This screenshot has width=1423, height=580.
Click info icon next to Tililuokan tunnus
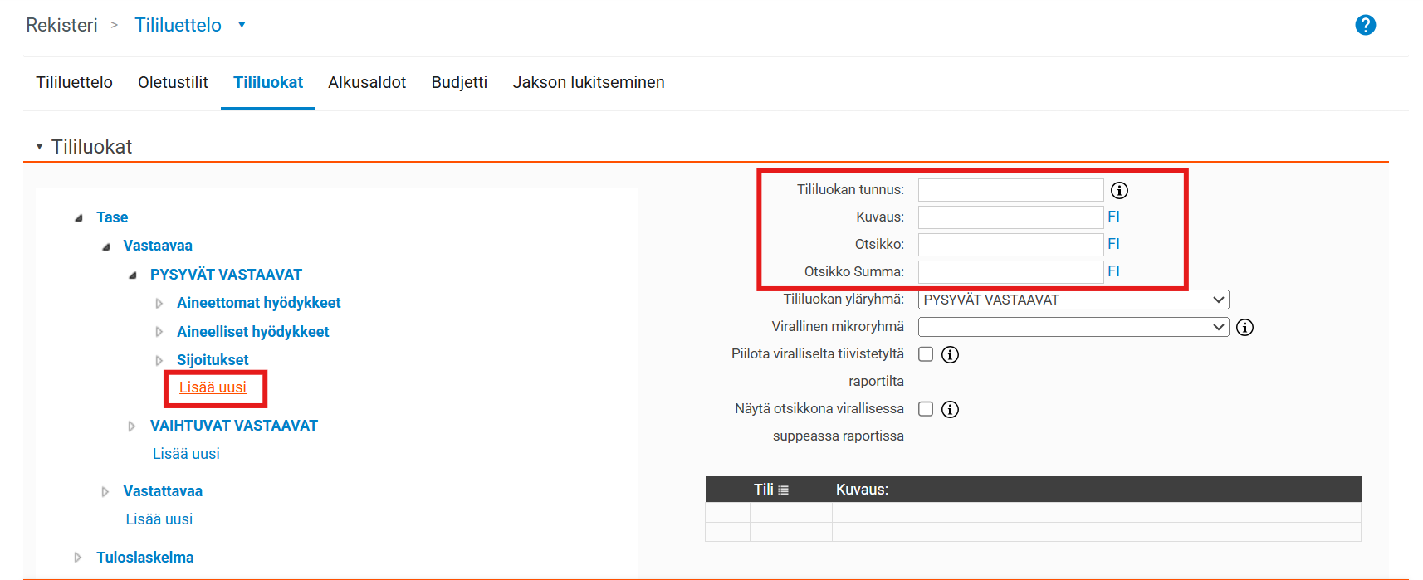click(1119, 191)
